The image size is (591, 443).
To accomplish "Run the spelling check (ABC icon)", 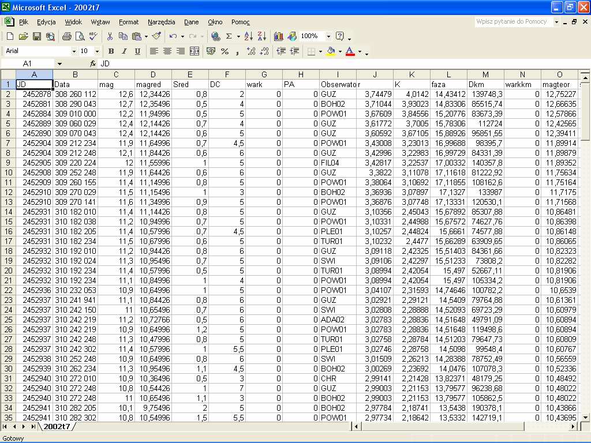I will coord(93,36).
